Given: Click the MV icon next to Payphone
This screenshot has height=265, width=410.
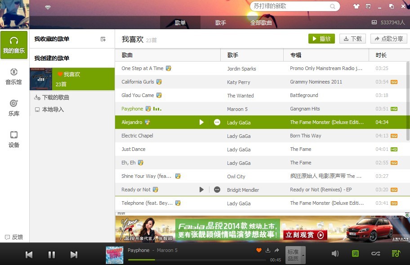Looking at the screenshot, I should point(148,108).
